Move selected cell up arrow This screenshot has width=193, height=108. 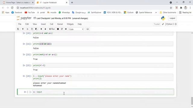pyautogui.click(x=41, y=29)
